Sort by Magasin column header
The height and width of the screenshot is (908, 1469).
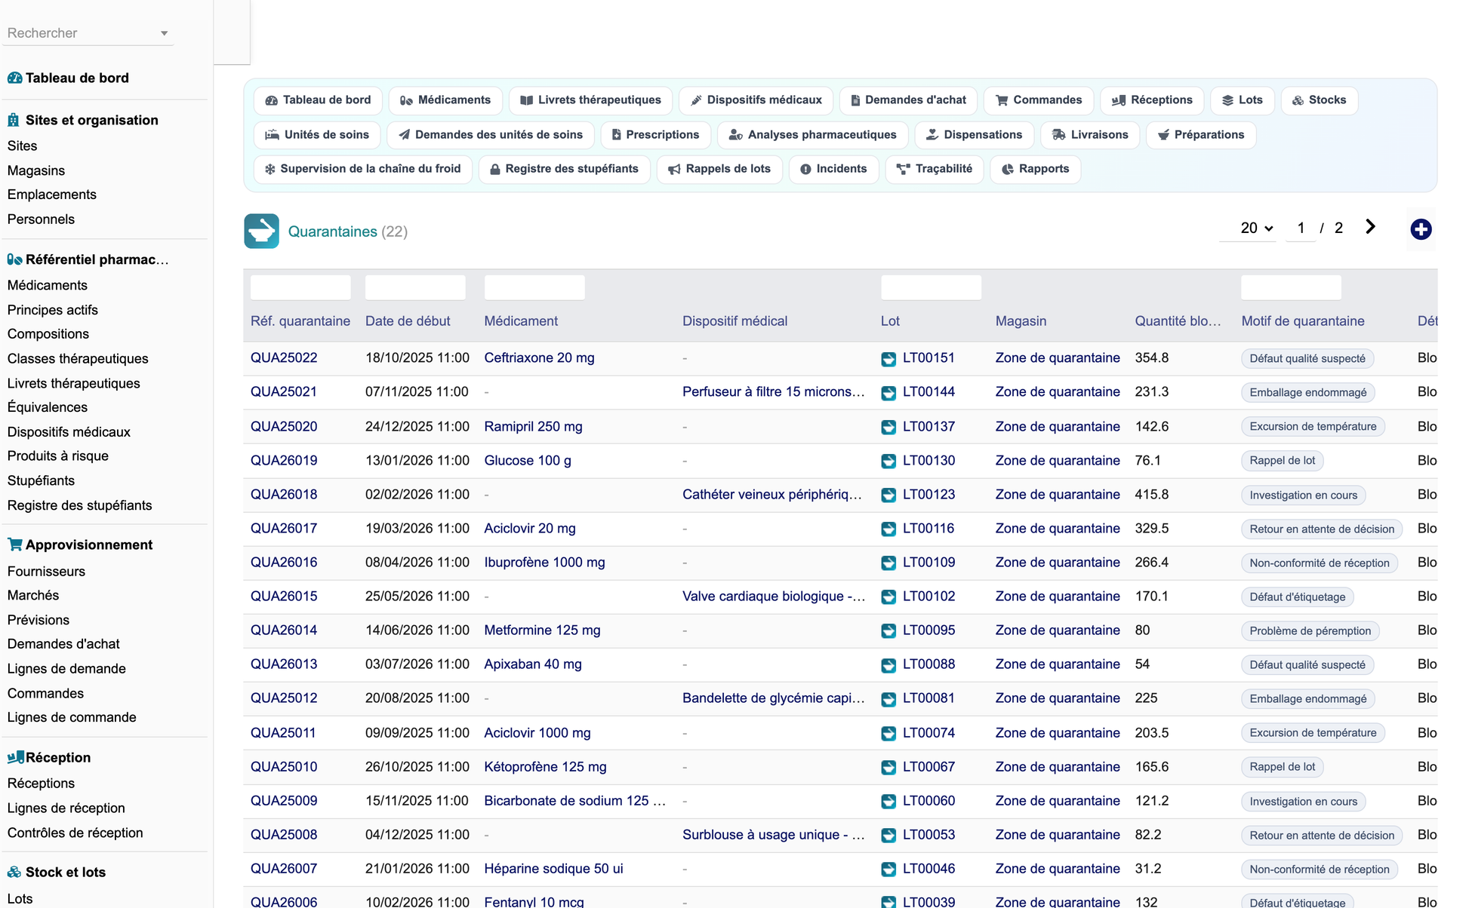pyautogui.click(x=1021, y=321)
